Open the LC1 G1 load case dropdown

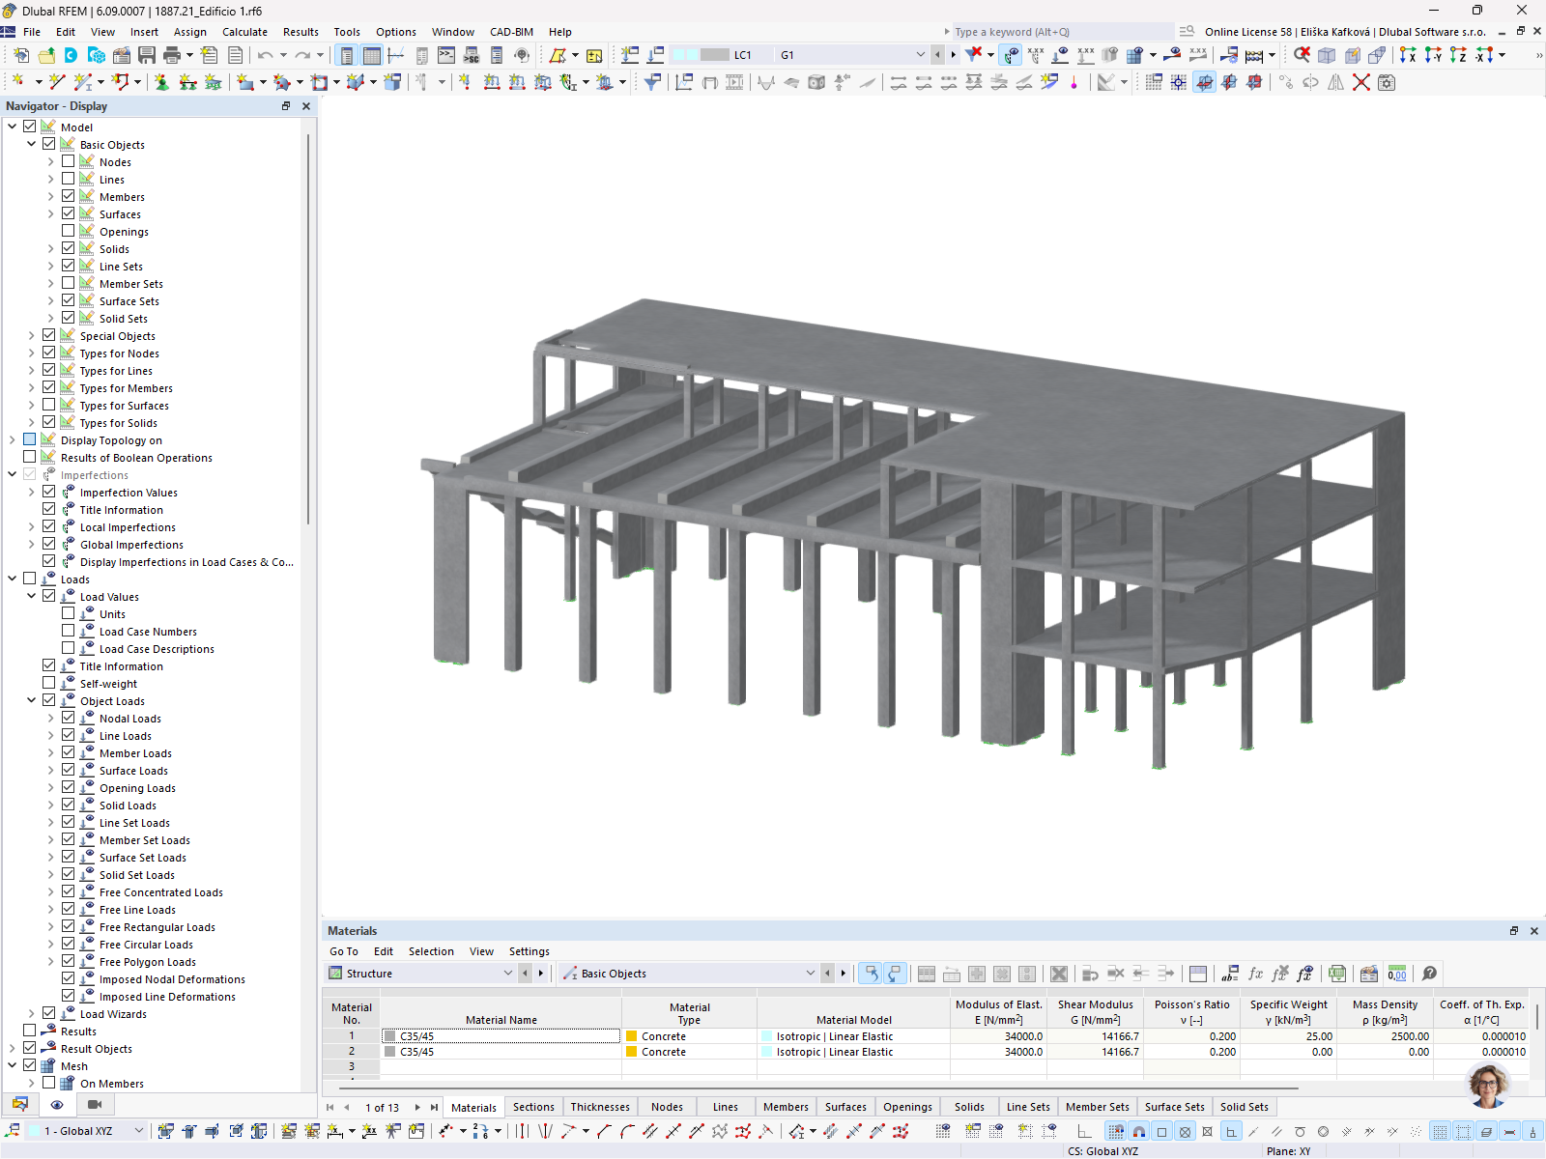pyautogui.click(x=920, y=55)
